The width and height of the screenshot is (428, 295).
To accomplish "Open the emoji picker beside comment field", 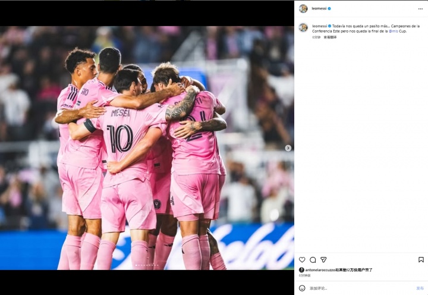I will click(x=302, y=288).
